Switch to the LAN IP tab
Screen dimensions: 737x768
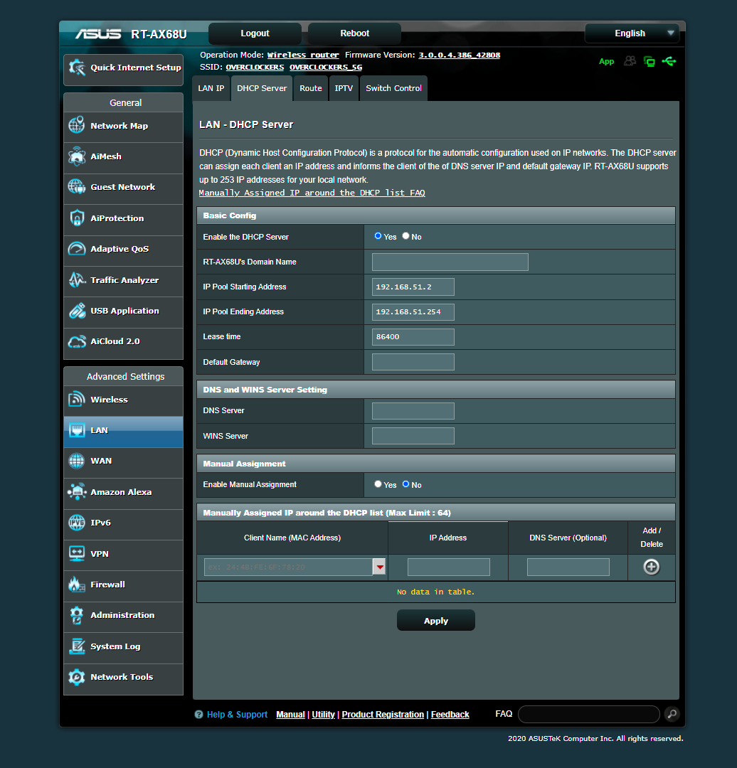pos(211,88)
